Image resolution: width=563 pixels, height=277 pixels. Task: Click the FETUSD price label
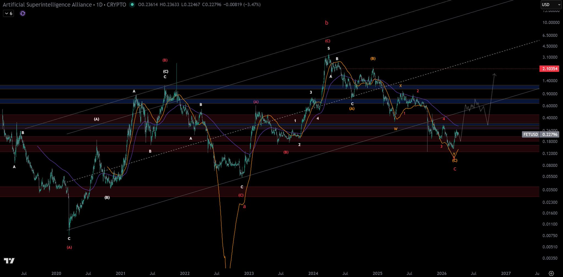click(x=530, y=135)
